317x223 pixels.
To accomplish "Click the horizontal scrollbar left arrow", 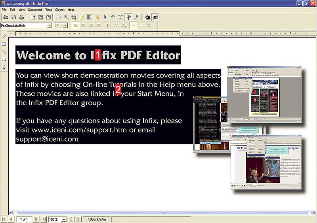I will coord(11,213).
